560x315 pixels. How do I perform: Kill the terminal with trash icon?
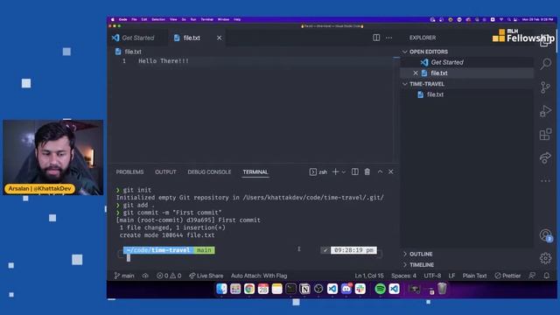point(367,171)
